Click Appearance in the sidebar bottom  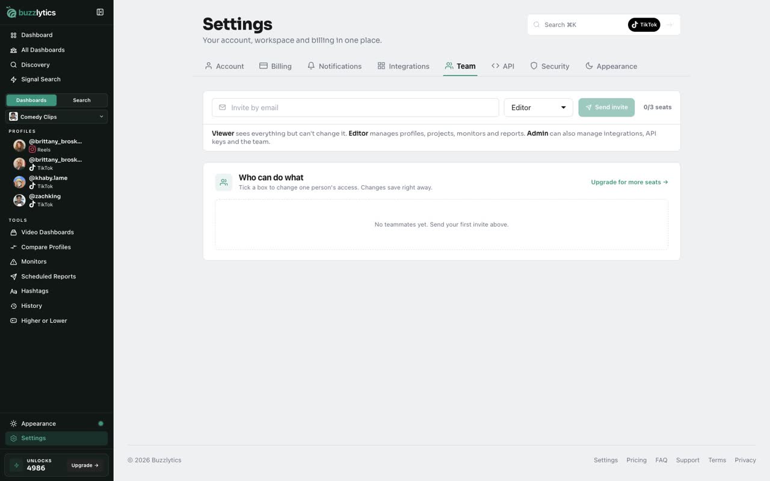click(x=57, y=424)
